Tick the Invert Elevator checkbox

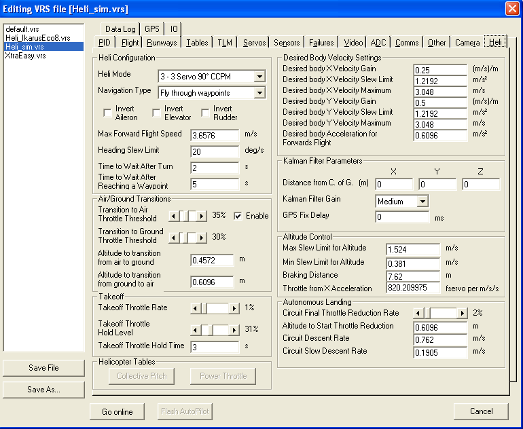pos(156,113)
